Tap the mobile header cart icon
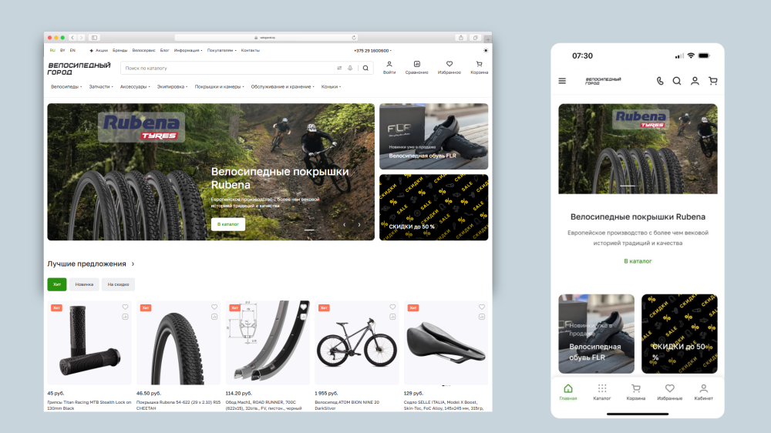This screenshot has height=433, width=771. [713, 81]
